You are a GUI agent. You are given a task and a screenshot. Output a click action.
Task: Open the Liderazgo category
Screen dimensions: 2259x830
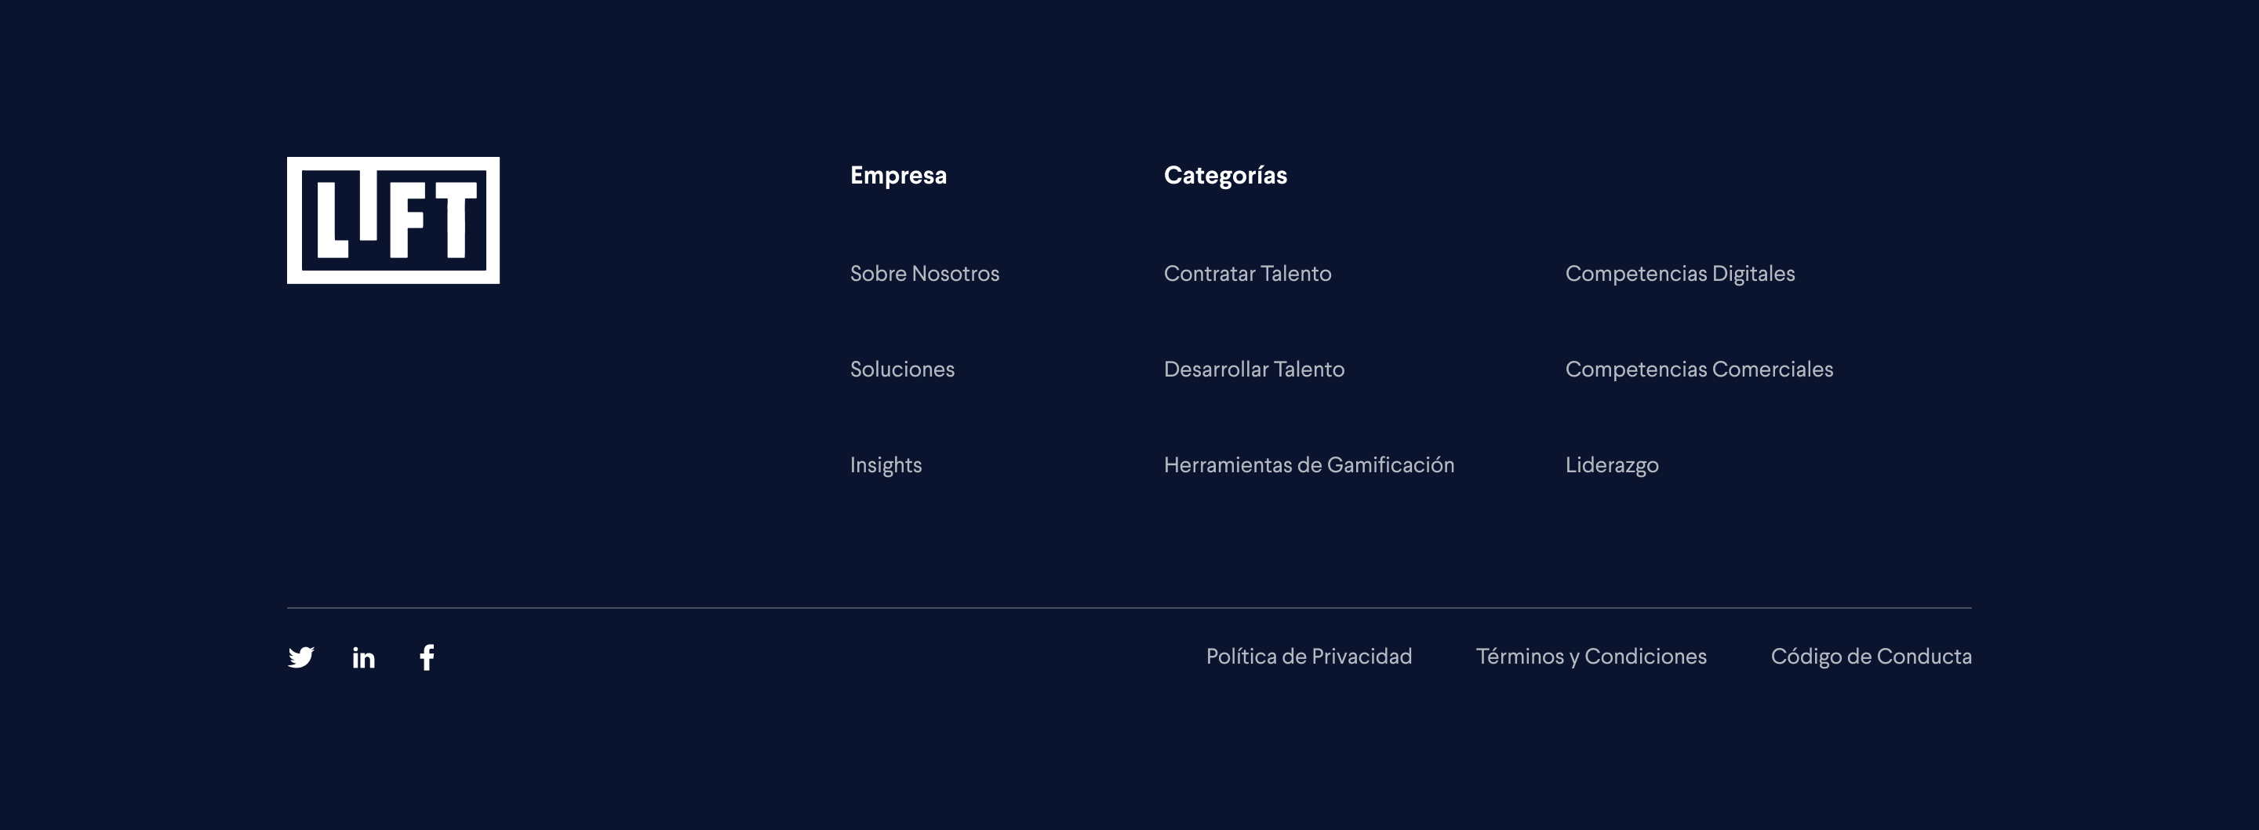pos(1612,465)
